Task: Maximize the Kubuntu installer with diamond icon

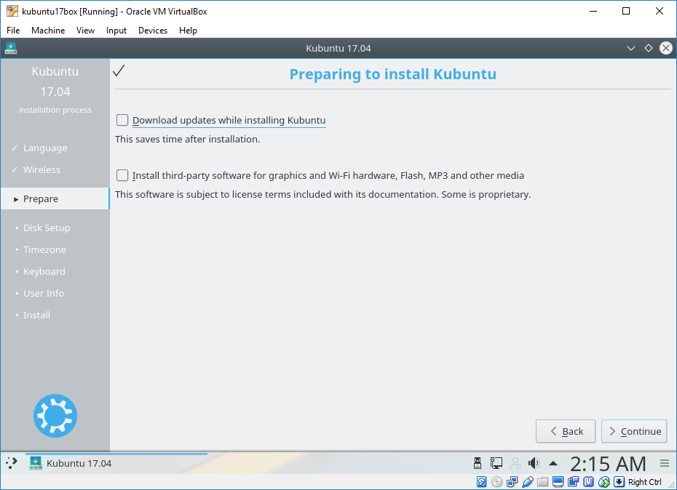Action: [648, 48]
